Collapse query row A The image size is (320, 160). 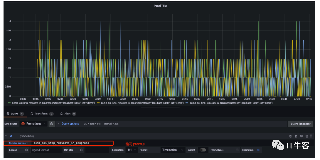pyautogui.click(x=6, y=136)
